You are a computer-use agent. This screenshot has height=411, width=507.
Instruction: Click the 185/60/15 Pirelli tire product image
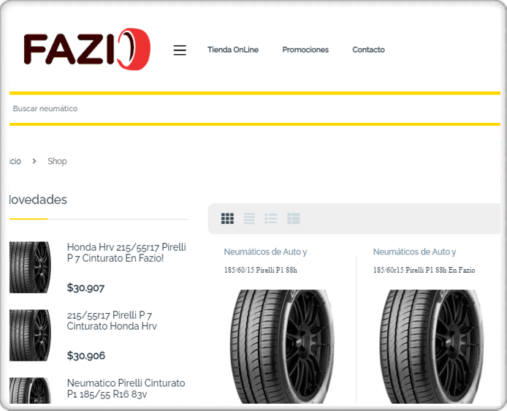pos(281,346)
